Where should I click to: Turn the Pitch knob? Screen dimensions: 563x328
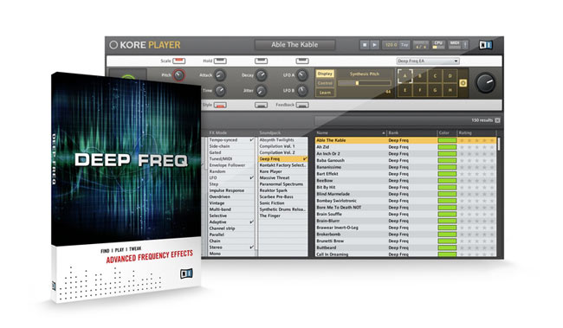[x=178, y=75]
